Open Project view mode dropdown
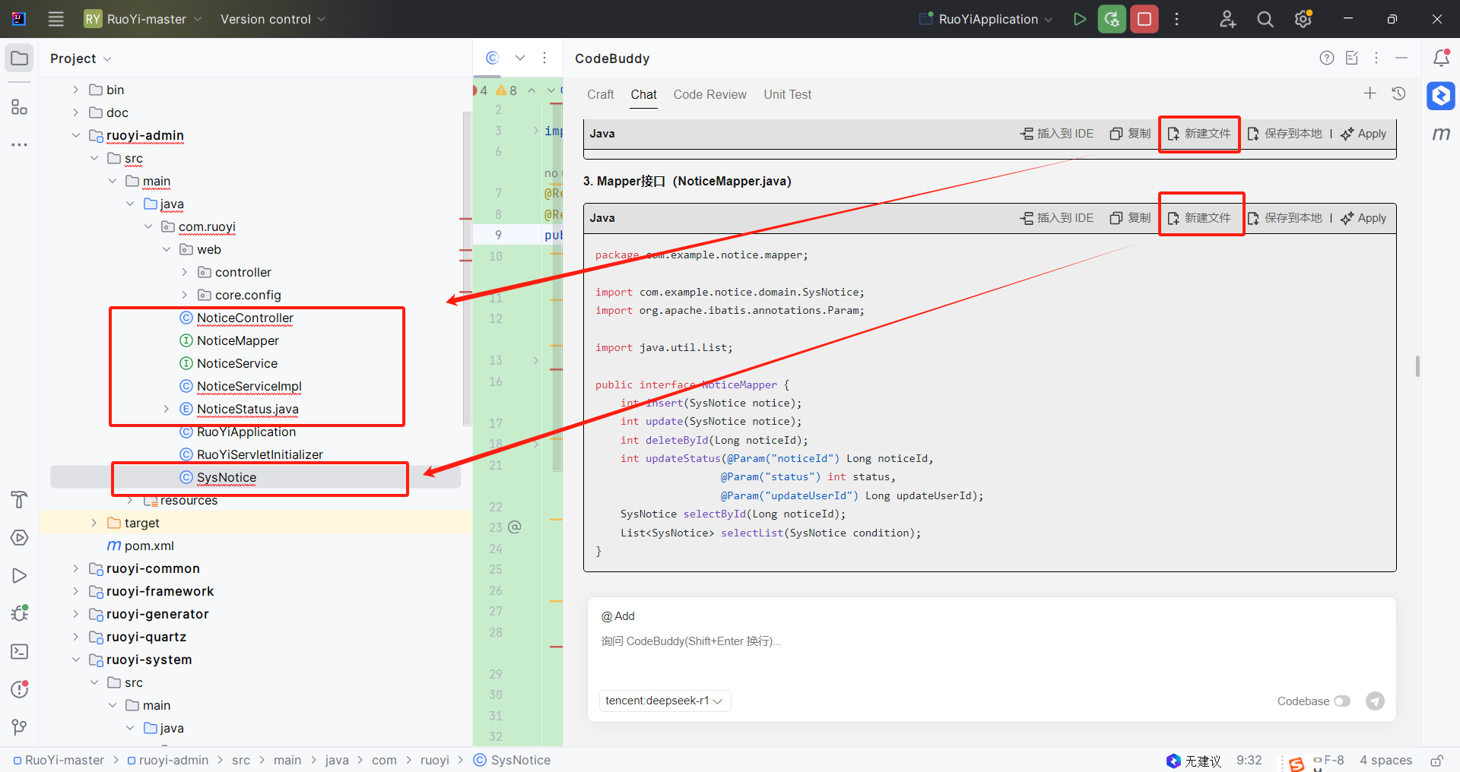Viewport: 1460px width, 772px height. 81,59
